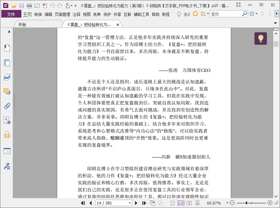Open the security lock panel
The width and height of the screenshot is (280, 208).
coord(7,135)
